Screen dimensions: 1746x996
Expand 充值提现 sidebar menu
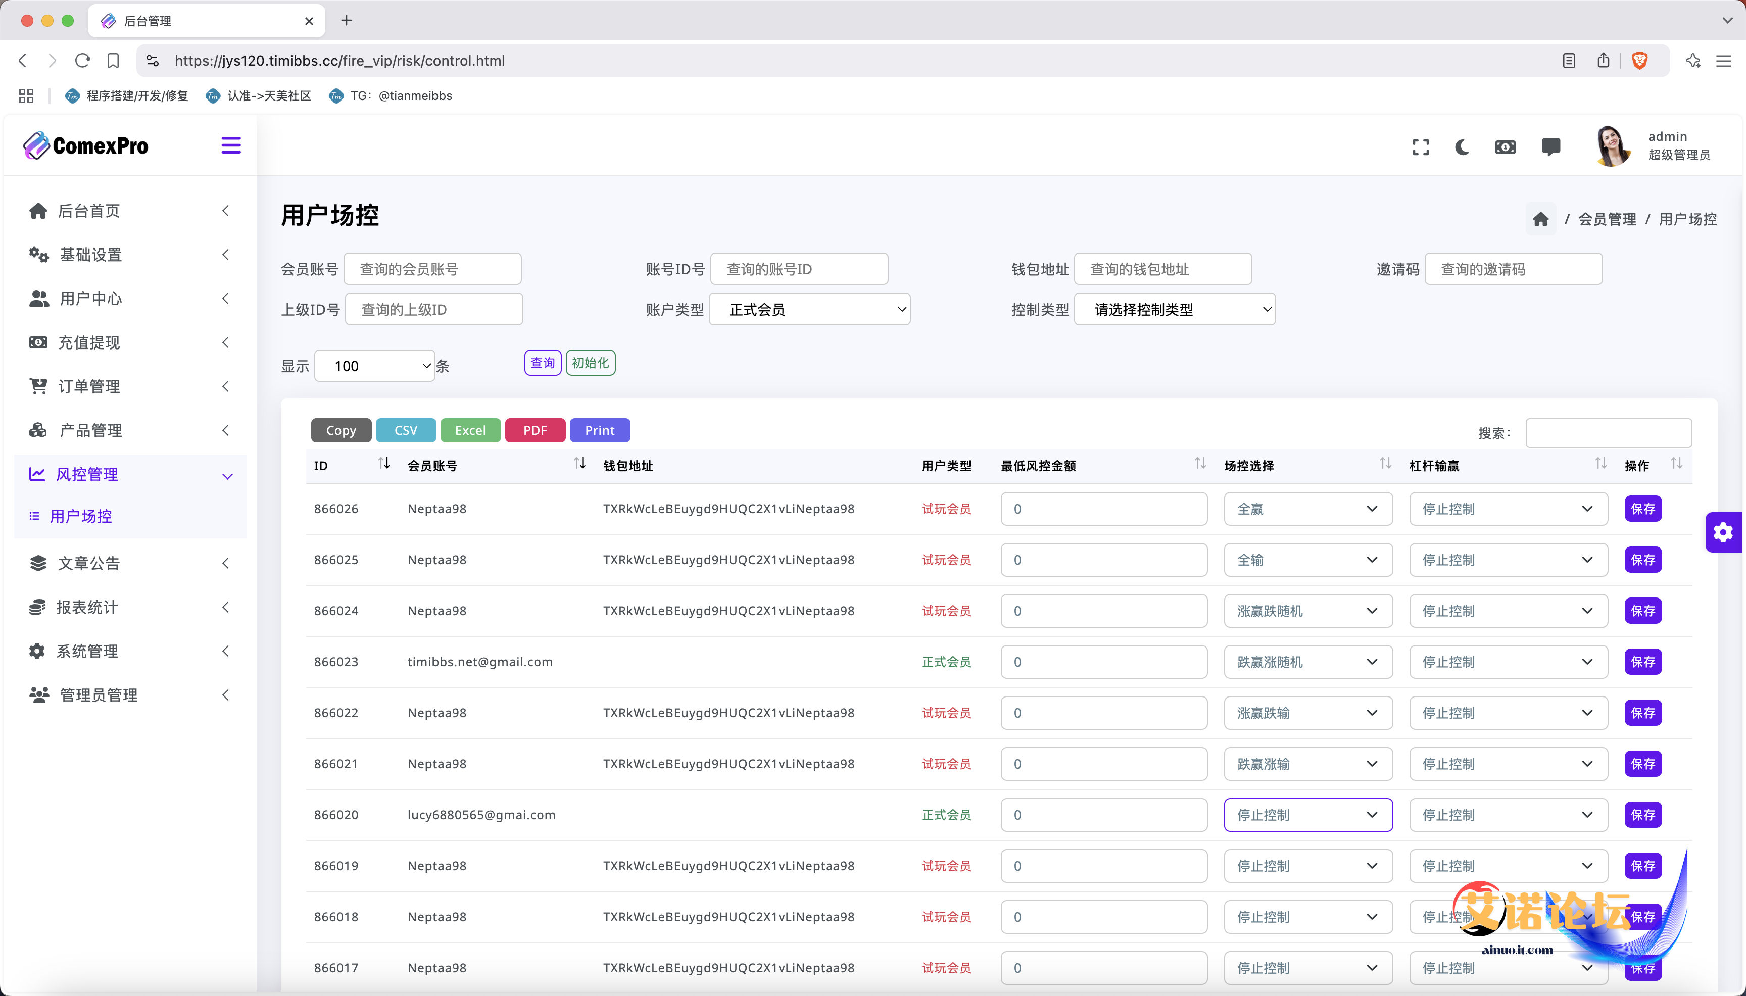point(130,342)
